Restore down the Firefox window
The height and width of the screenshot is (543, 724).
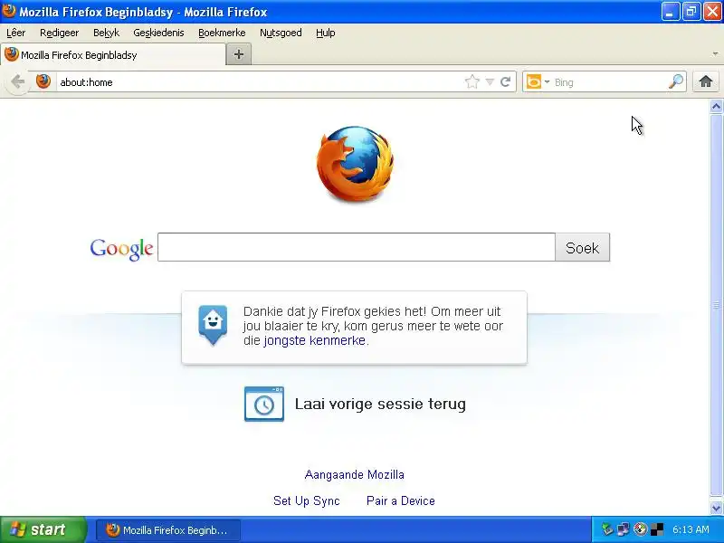tap(691, 12)
